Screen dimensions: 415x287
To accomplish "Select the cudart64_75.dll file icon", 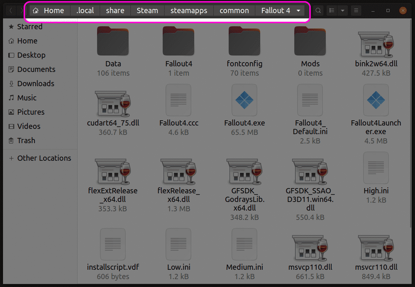I will click(x=113, y=104).
